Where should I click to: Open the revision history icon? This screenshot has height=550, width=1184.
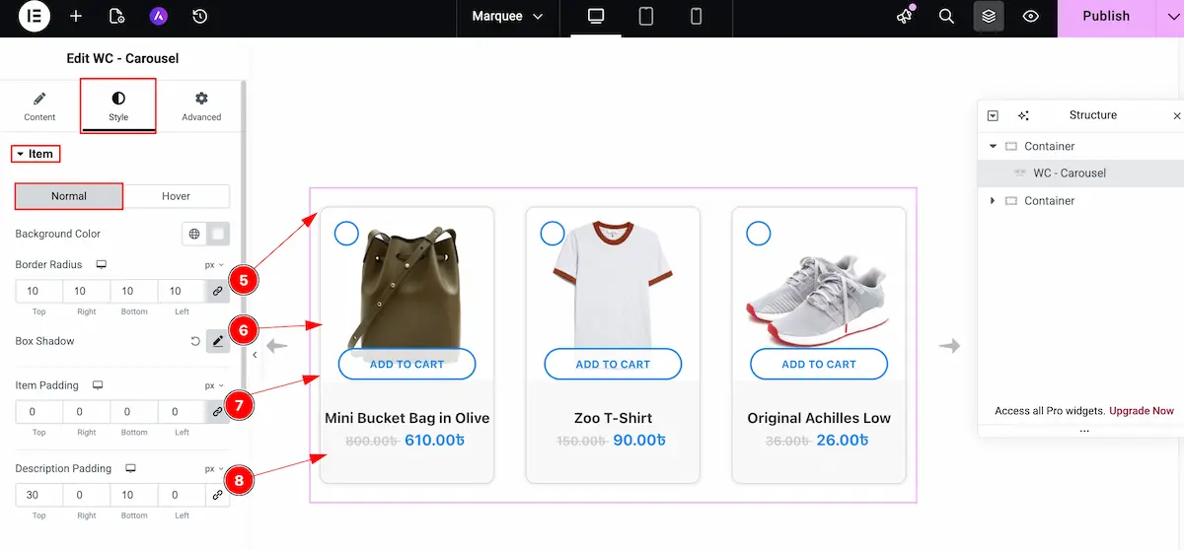point(200,17)
